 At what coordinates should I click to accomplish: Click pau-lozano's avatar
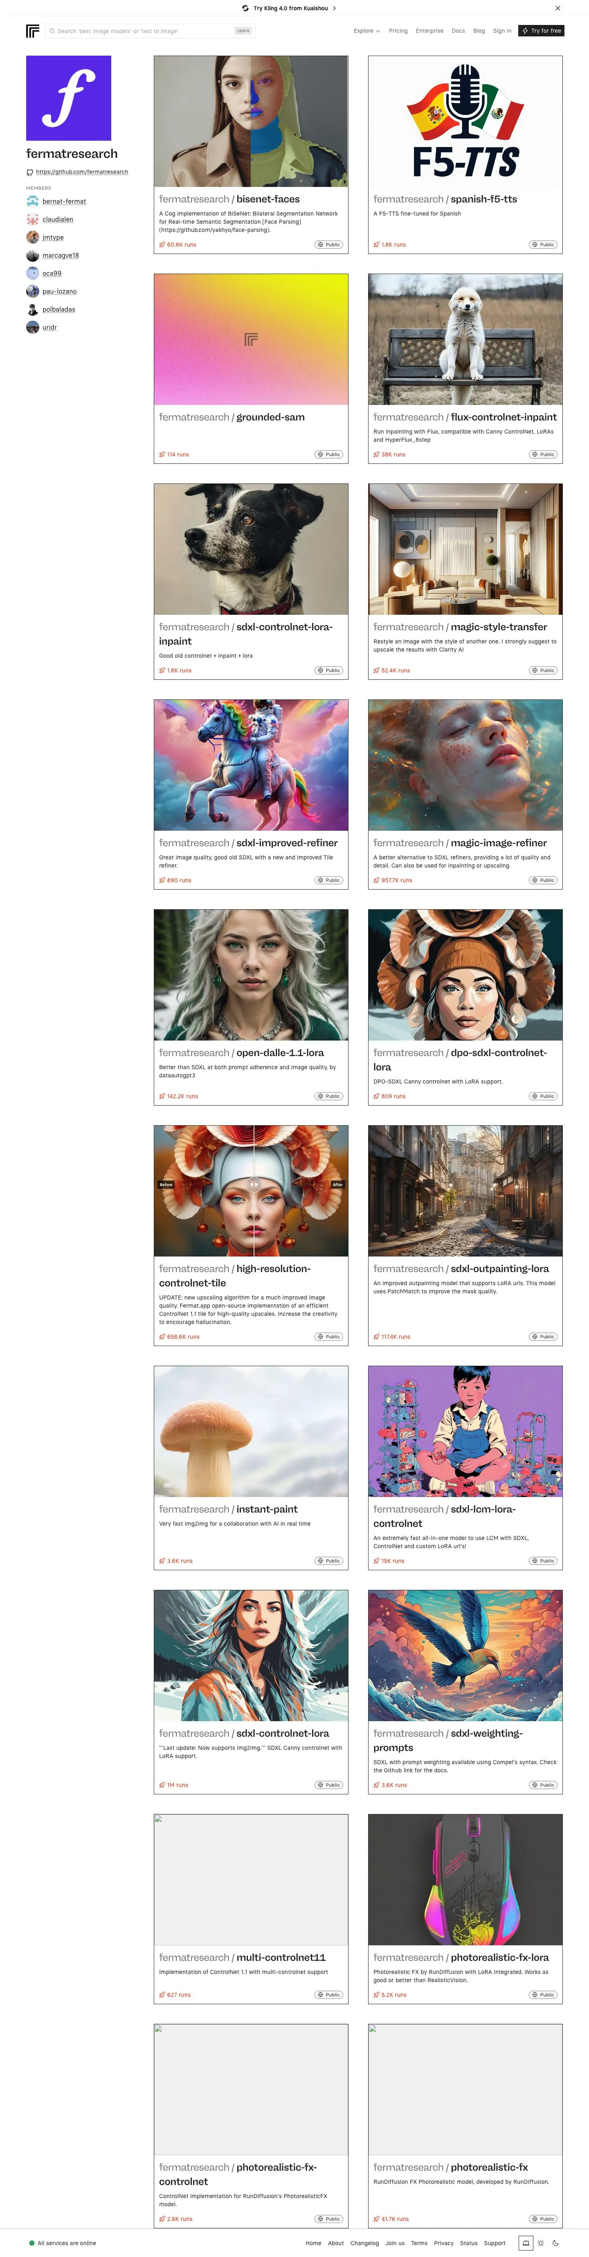32,291
